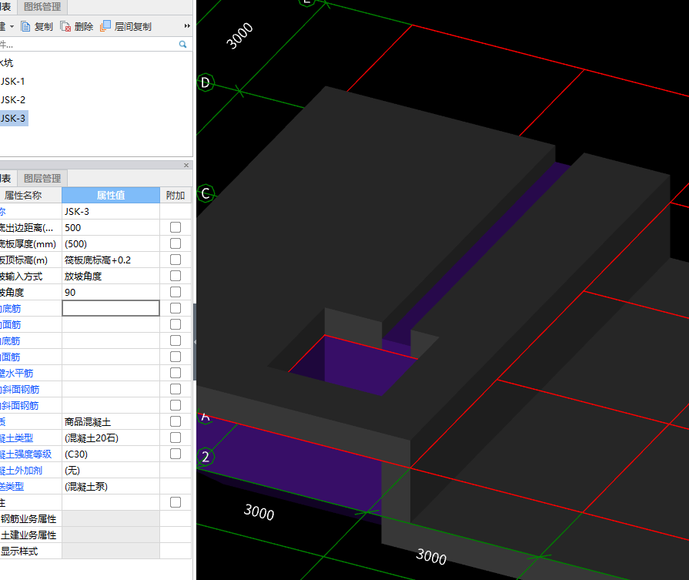Switch to the 图层管理 tab
Screen dimensions: 689x580
point(42,178)
